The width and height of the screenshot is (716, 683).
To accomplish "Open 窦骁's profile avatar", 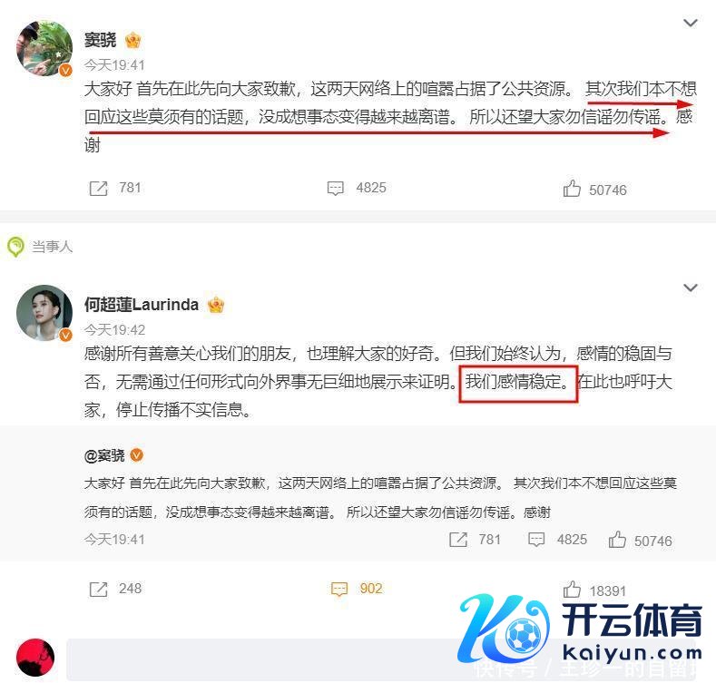I will tap(44, 48).
